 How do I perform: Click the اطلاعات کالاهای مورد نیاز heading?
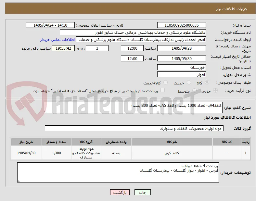tap(227, 118)
